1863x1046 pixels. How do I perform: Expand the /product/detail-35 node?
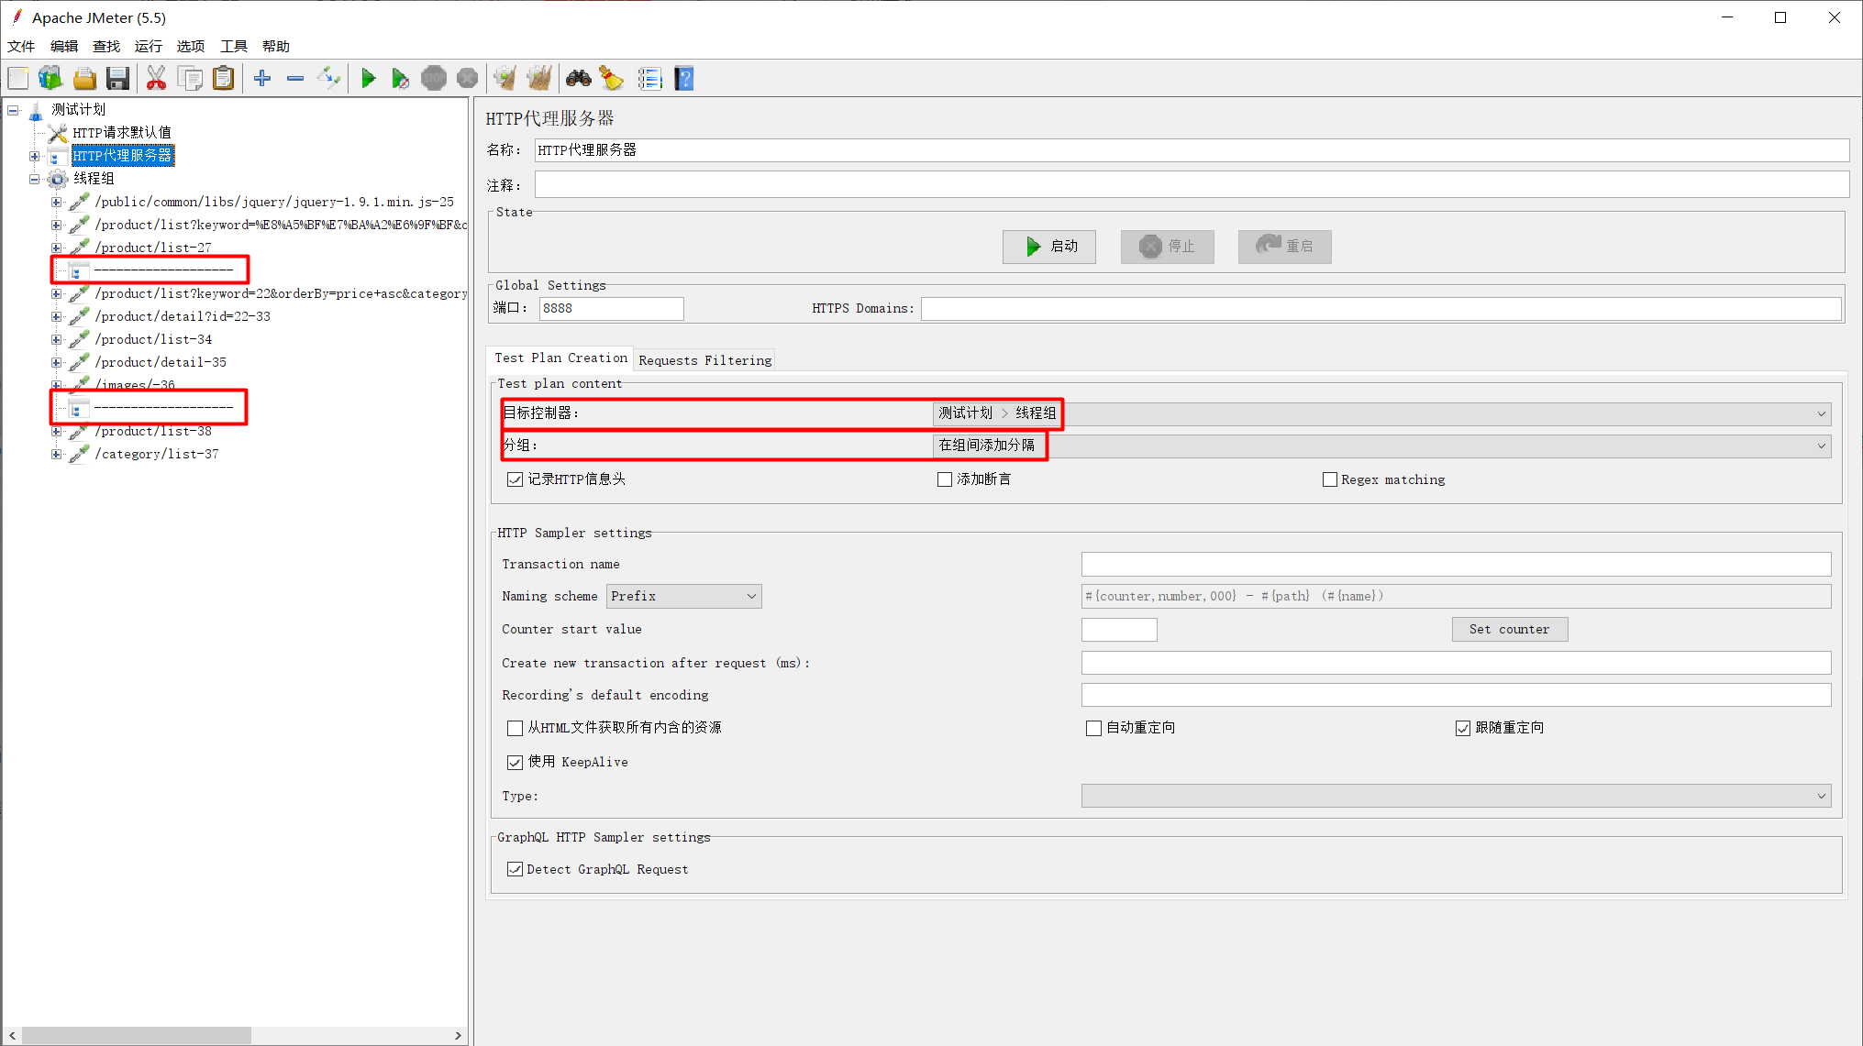(x=57, y=362)
